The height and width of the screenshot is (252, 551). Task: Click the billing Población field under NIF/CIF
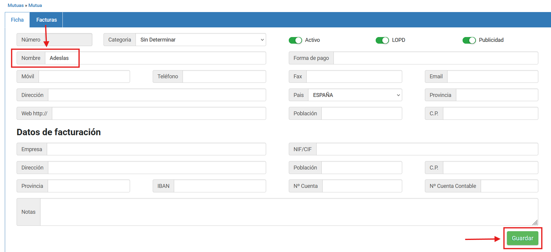(x=362, y=168)
